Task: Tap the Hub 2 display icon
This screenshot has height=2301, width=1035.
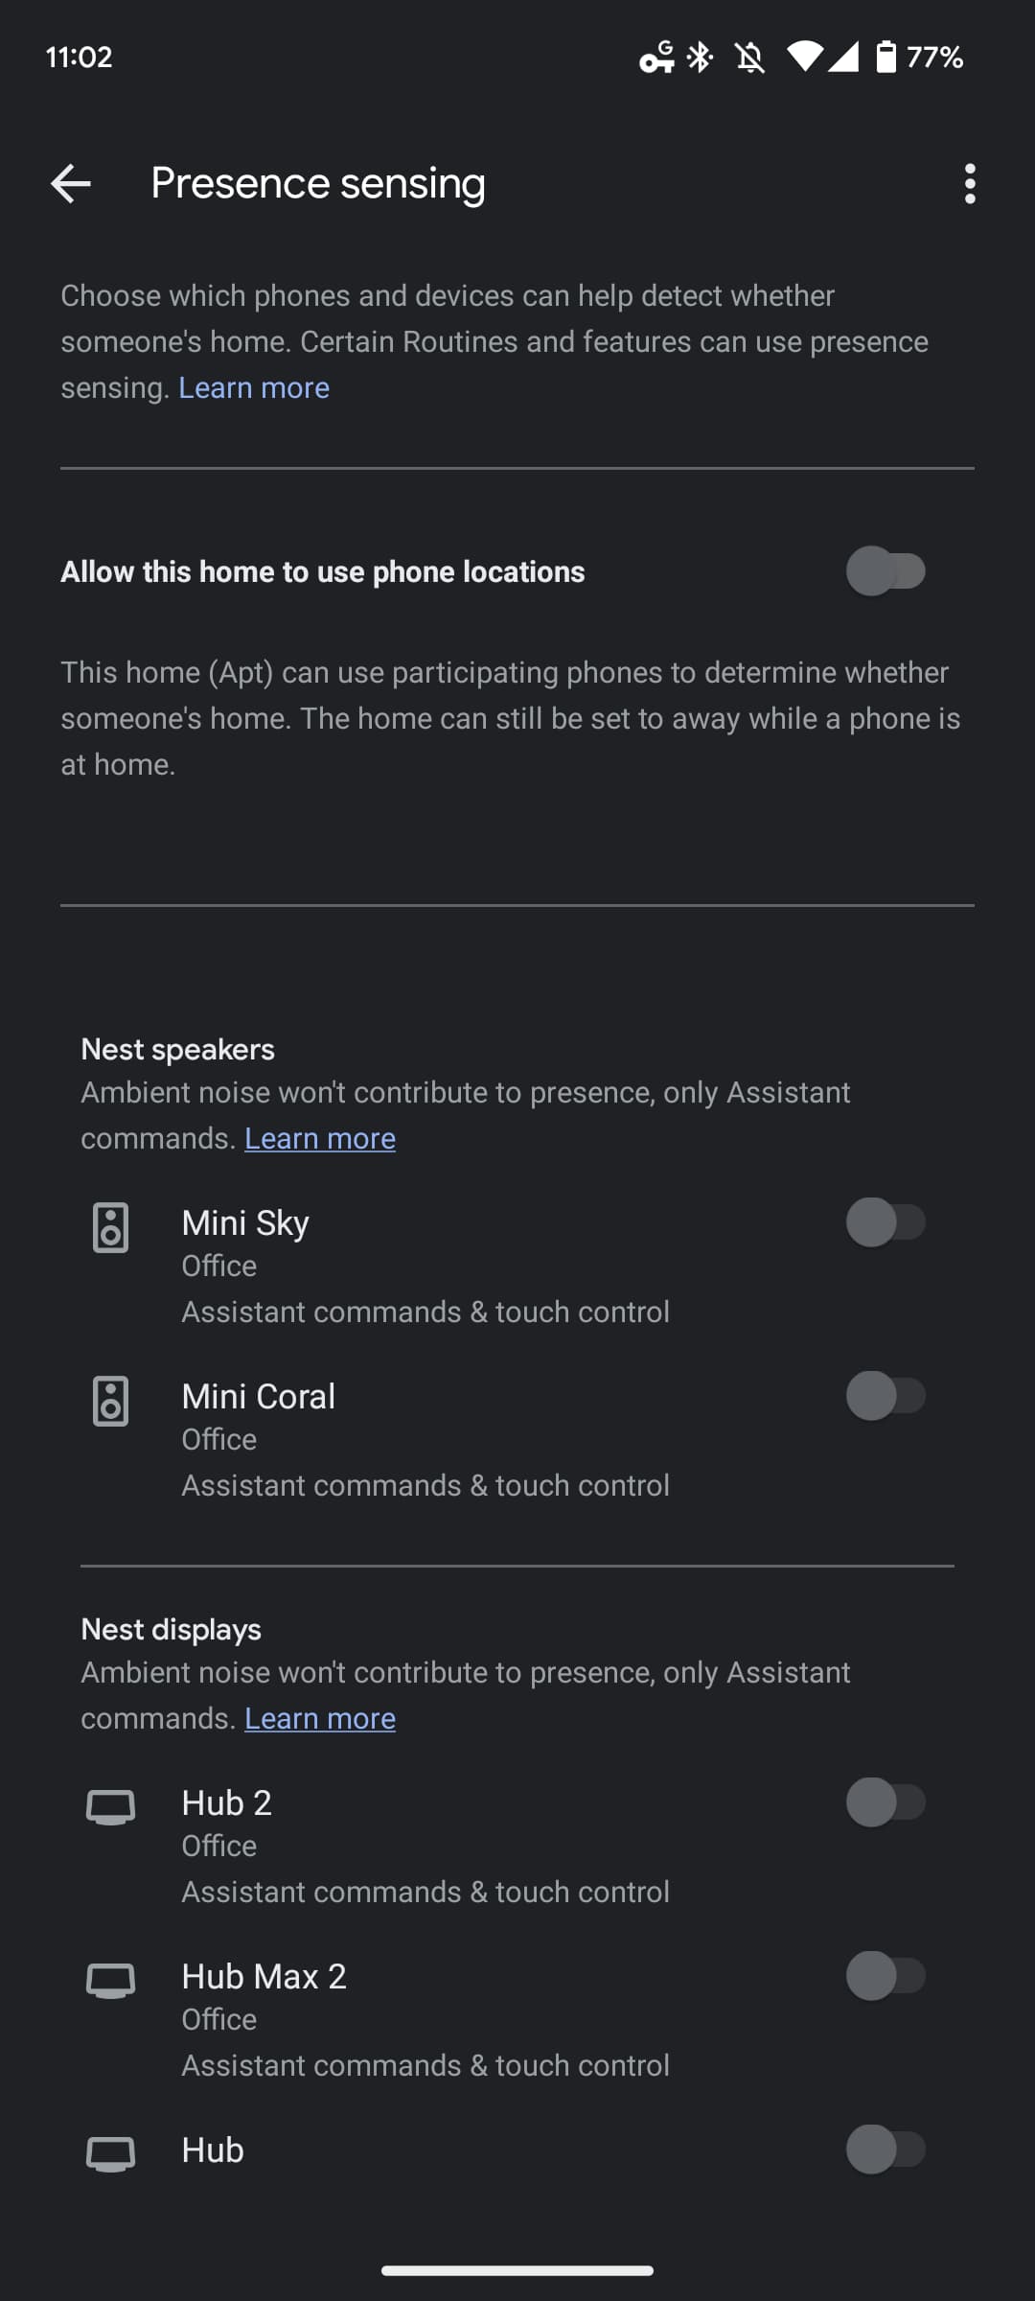Action: click(110, 1806)
